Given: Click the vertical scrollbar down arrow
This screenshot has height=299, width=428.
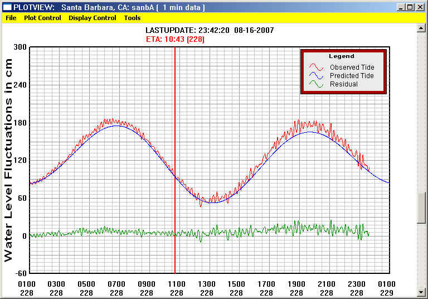Looking at the screenshot, I should pyautogui.click(x=422, y=292).
